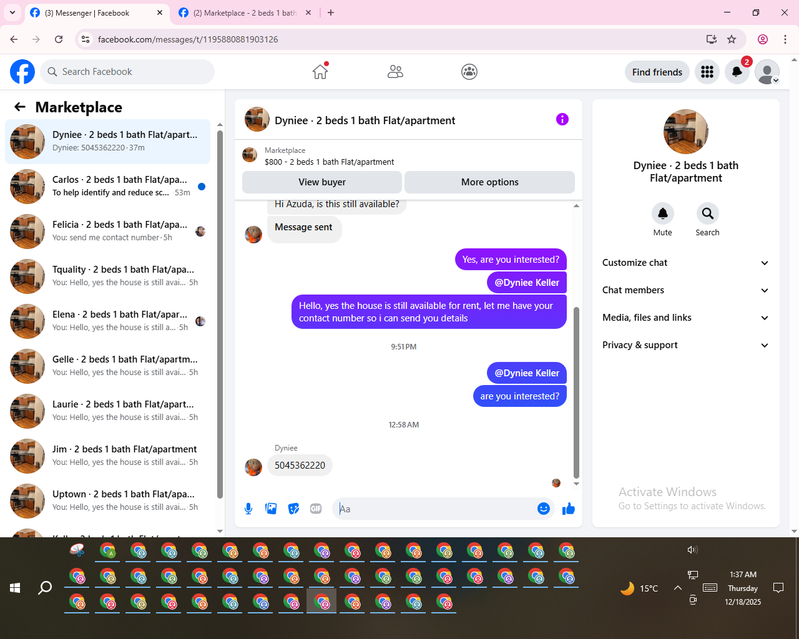The width and height of the screenshot is (799, 639).
Task: Open the Dyniee conversation in the list
Action: 108,142
